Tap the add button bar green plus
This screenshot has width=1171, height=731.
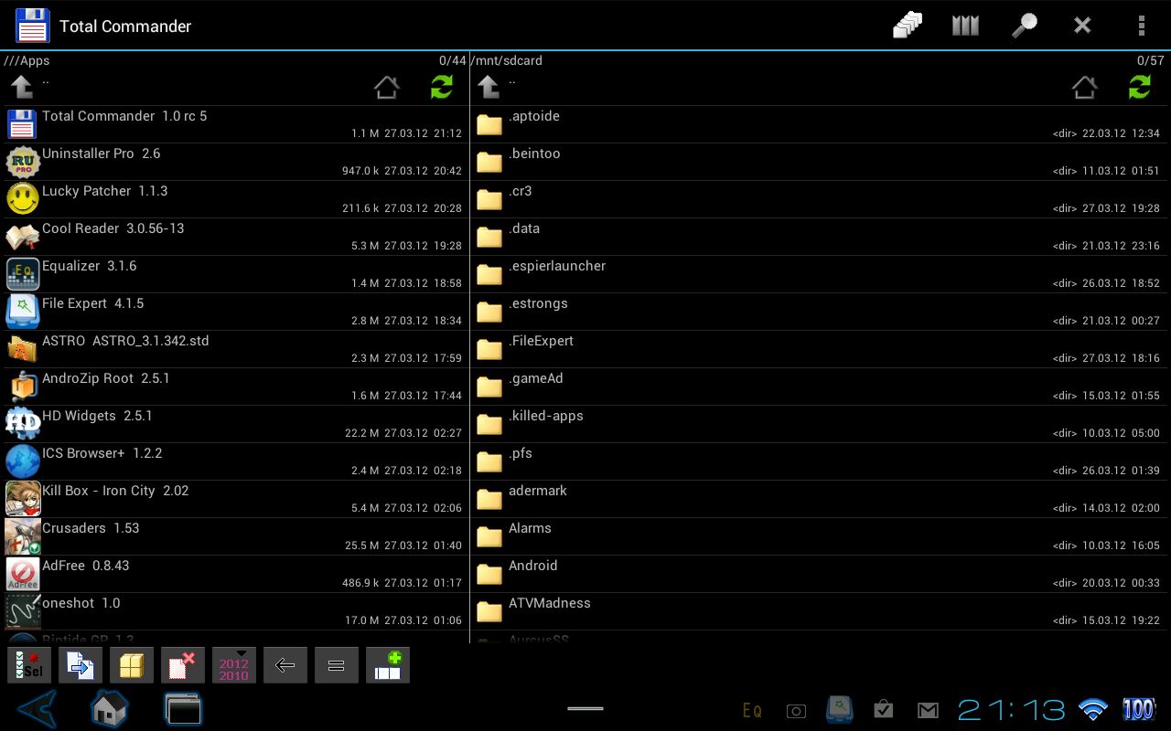(x=388, y=665)
